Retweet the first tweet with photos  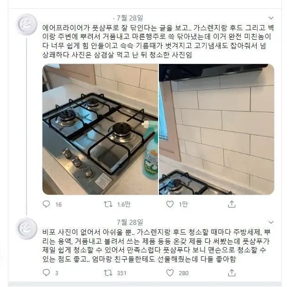click(108, 204)
